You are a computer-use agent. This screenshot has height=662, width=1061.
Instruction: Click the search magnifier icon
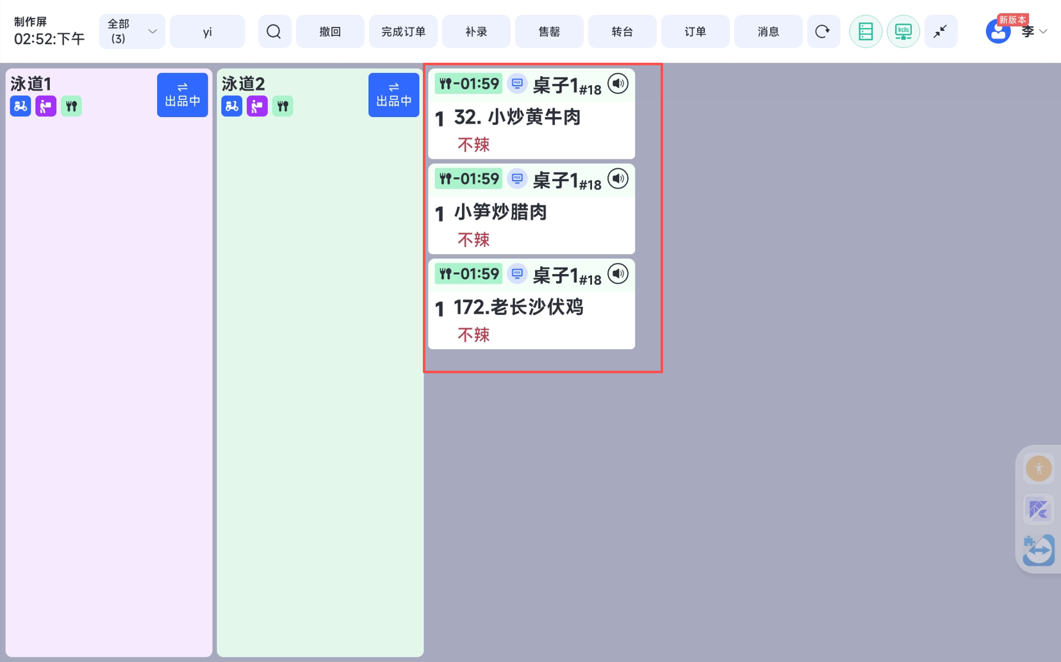tap(274, 31)
